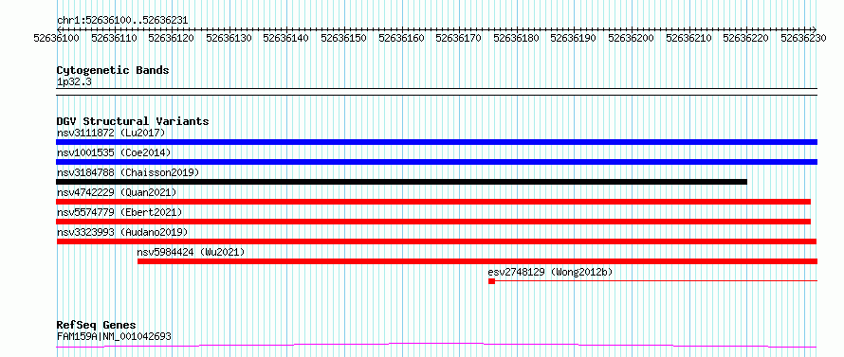The height and width of the screenshot is (357, 844).
Task: Click the magenta FAM159A gene track line
Action: pyautogui.click(x=436, y=346)
